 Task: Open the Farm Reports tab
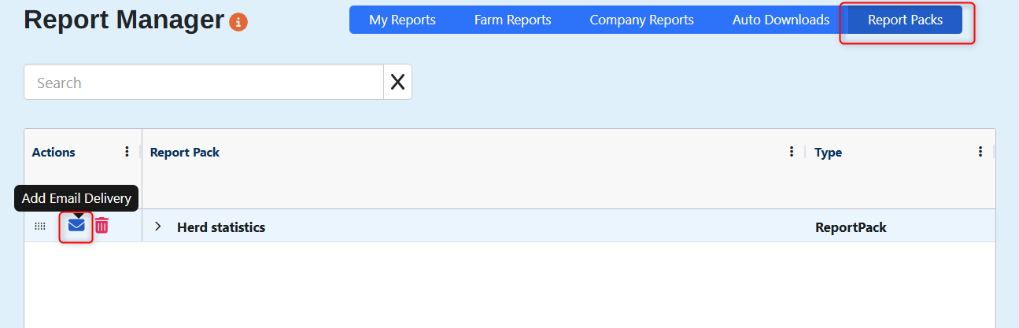tap(512, 20)
